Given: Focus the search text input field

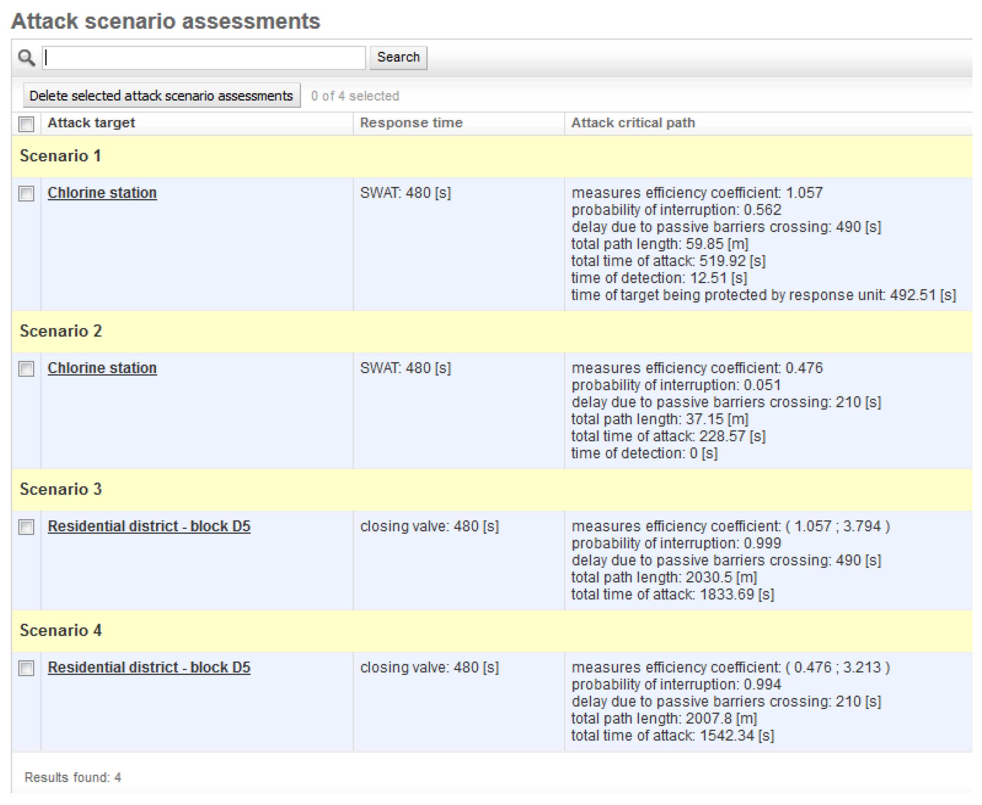Looking at the screenshot, I should pyautogui.click(x=204, y=58).
